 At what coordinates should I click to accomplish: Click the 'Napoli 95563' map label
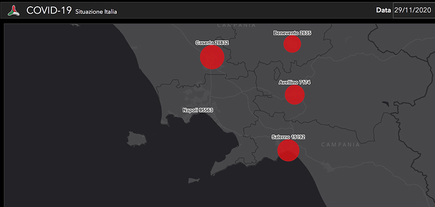click(x=198, y=110)
